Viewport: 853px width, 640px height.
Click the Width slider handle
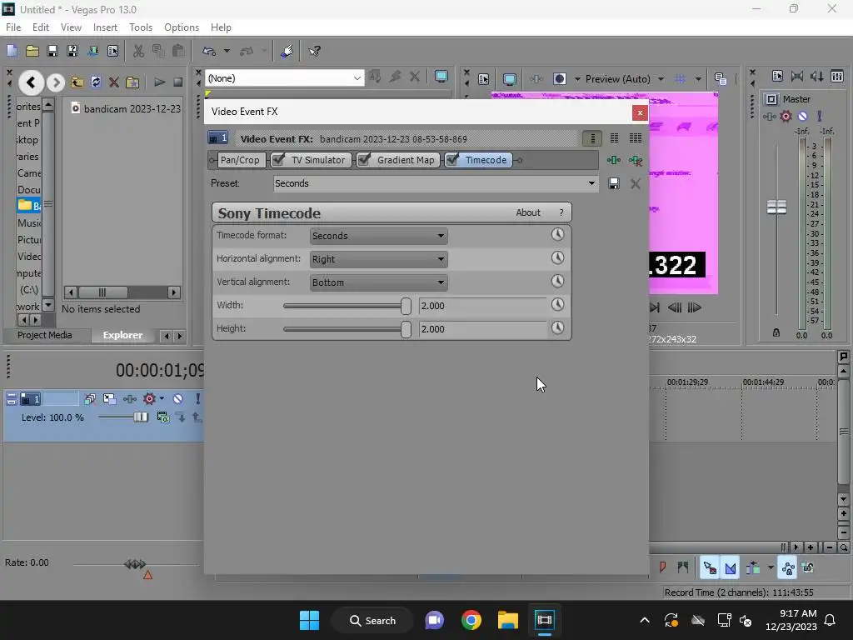[x=406, y=306]
